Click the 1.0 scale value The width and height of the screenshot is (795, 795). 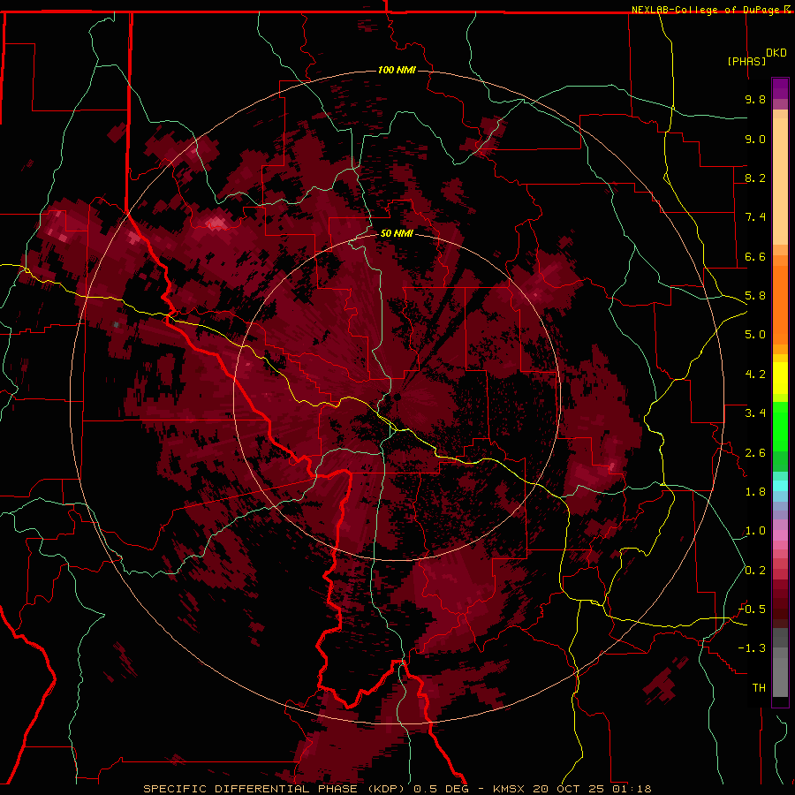755,531
